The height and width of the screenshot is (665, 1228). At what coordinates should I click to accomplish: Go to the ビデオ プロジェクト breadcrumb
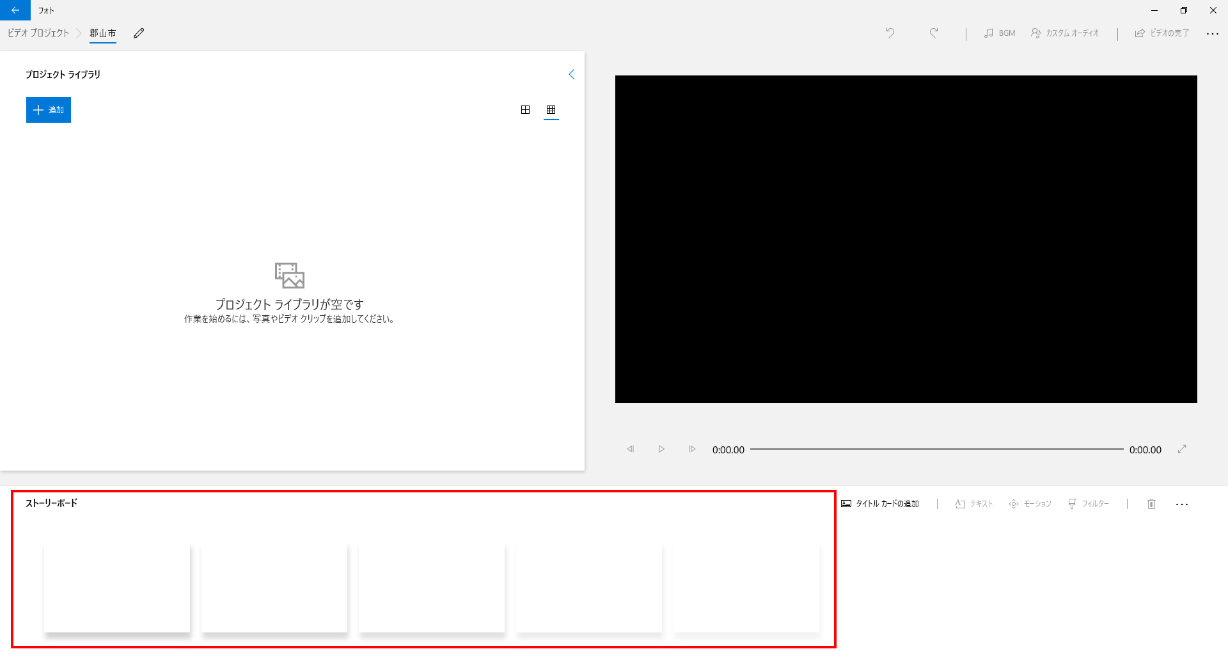click(x=38, y=33)
